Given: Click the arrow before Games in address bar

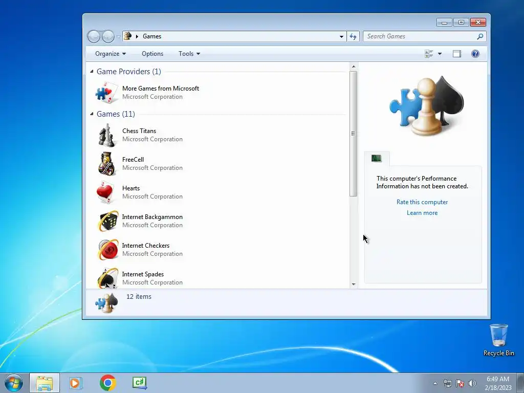Looking at the screenshot, I should [137, 36].
